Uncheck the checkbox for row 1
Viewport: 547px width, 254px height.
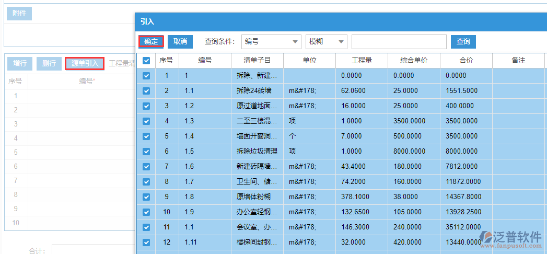(x=146, y=76)
